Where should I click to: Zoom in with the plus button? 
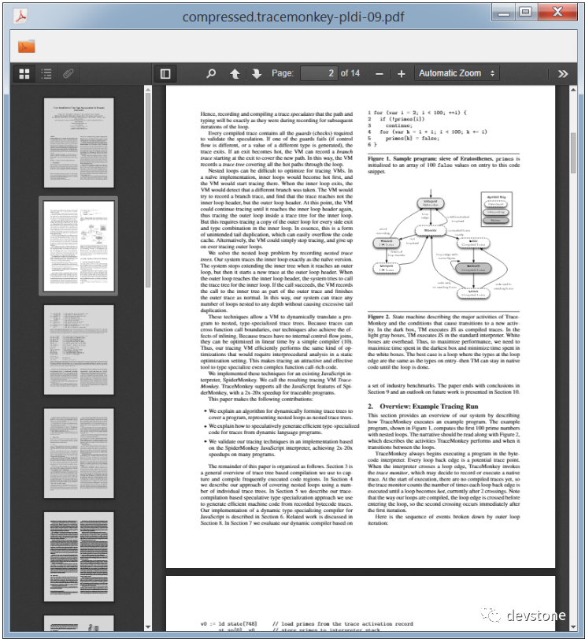[402, 74]
